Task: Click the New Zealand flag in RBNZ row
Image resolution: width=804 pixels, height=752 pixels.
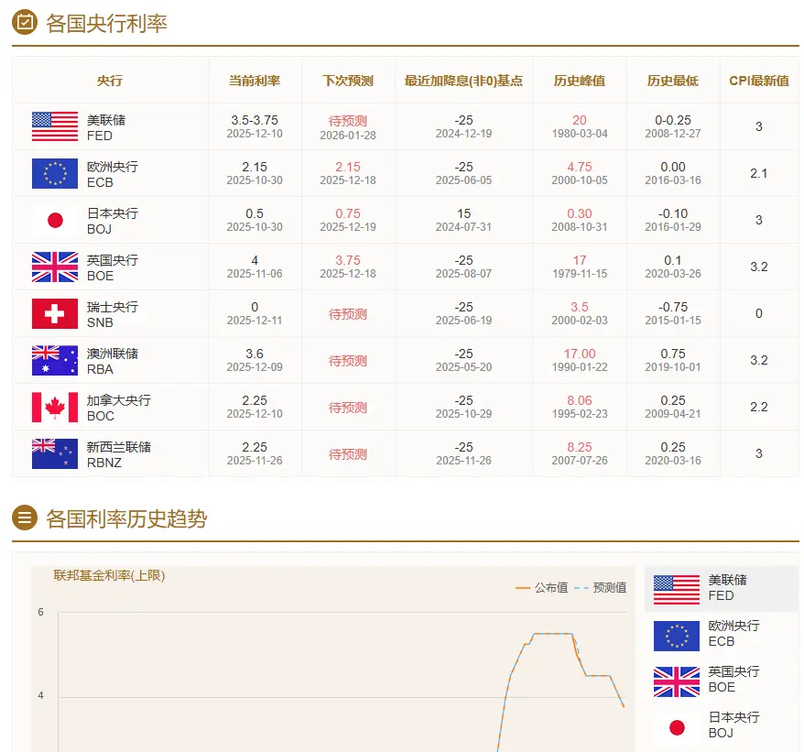Action: coord(55,453)
